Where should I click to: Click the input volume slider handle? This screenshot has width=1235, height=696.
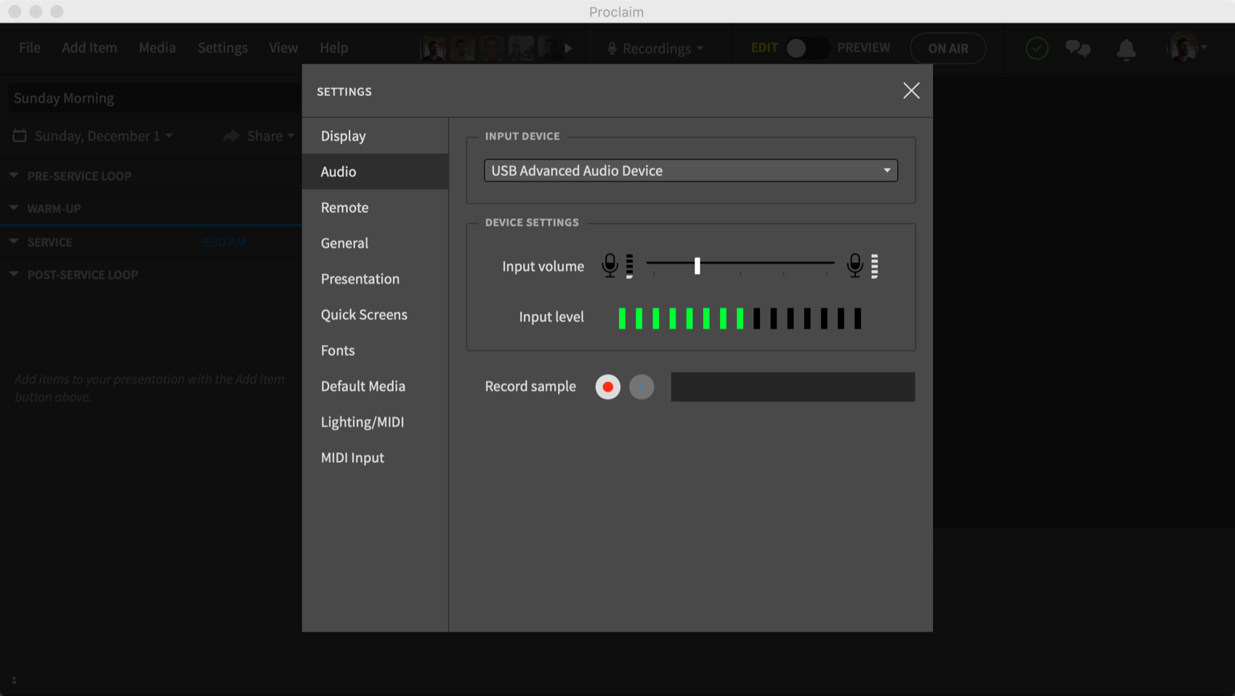tap(697, 265)
